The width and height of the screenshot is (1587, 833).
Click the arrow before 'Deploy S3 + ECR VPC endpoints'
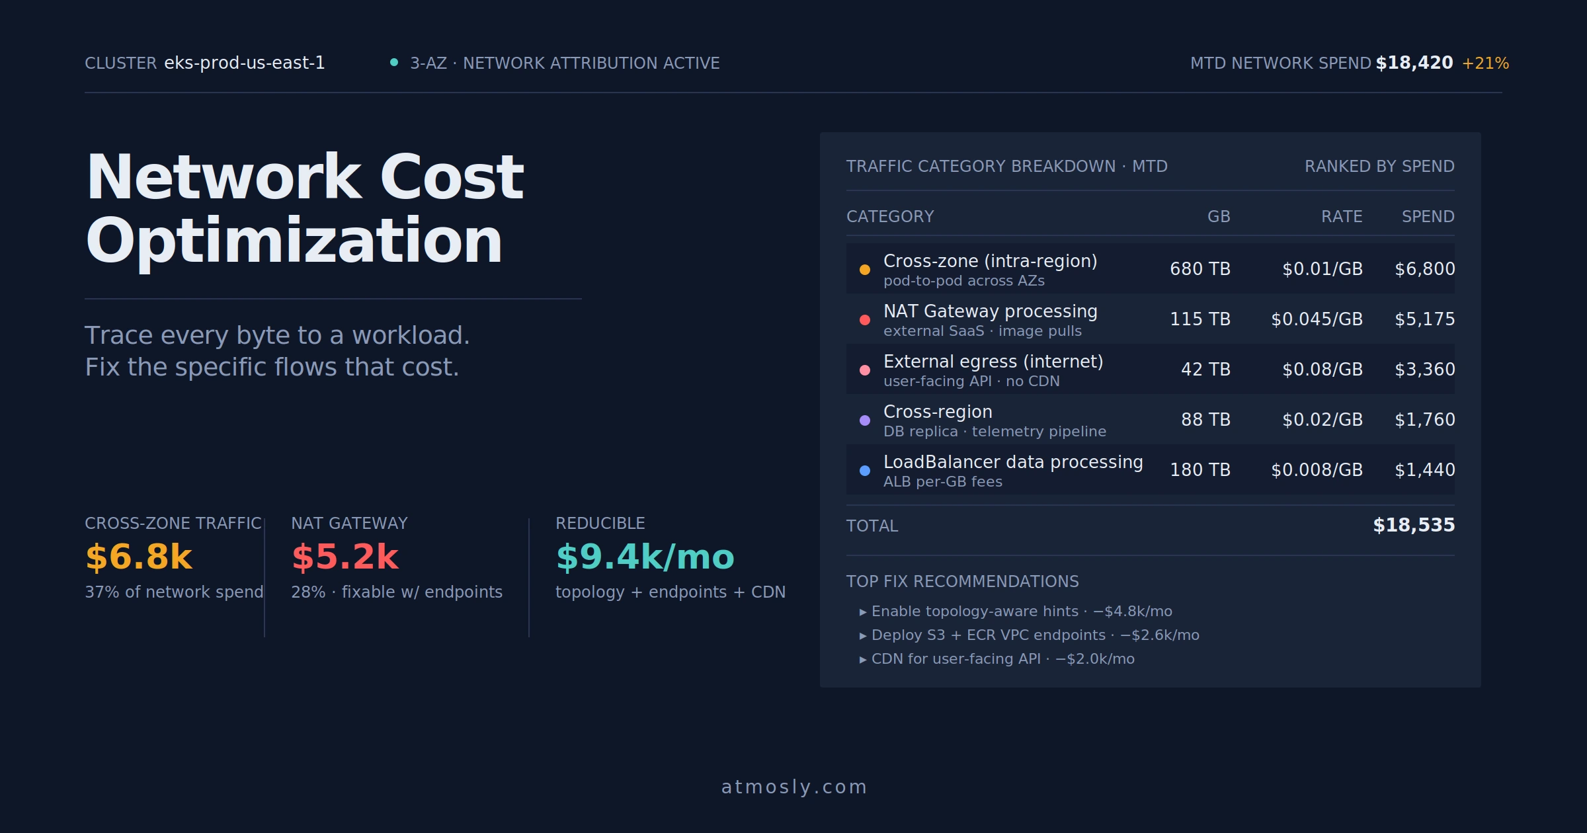click(863, 636)
